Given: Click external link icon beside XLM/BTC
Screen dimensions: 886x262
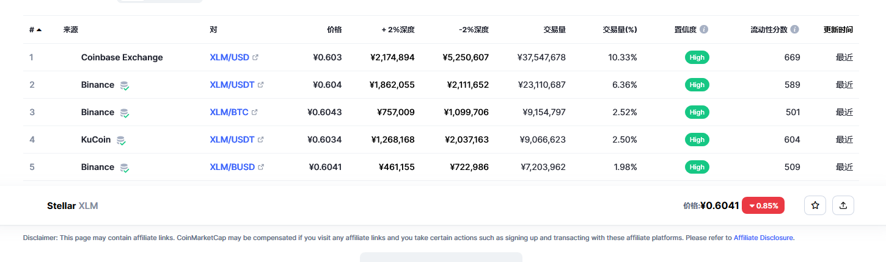Looking at the screenshot, I should (255, 112).
